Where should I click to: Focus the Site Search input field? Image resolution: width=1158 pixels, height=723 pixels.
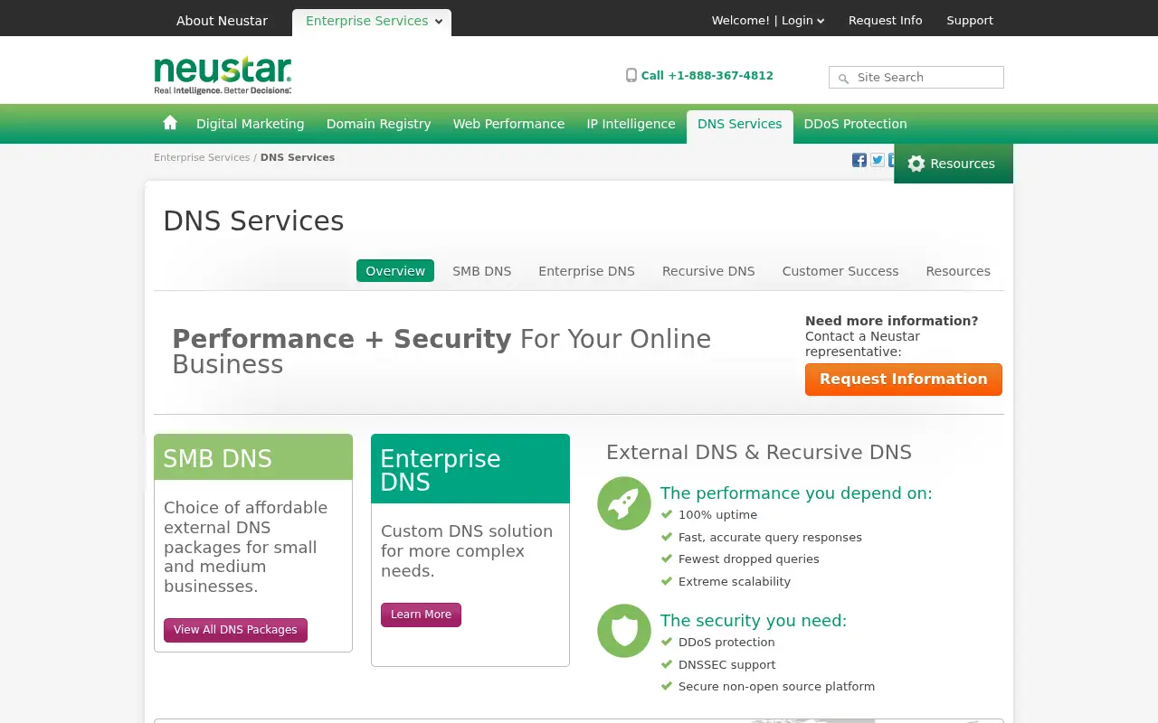click(916, 78)
